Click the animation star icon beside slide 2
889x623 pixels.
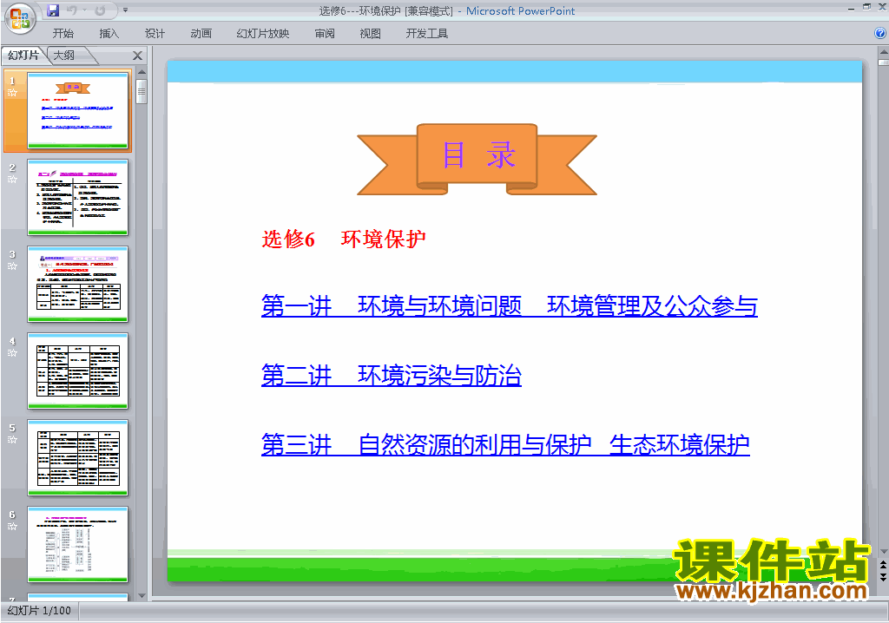tap(12, 179)
